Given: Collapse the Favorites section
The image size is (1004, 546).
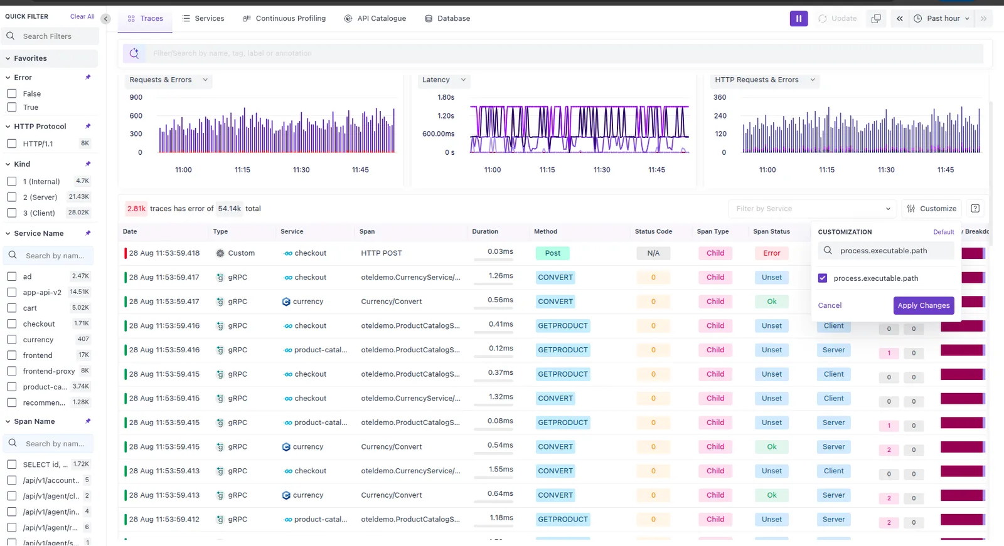Looking at the screenshot, I should pos(8,58).
